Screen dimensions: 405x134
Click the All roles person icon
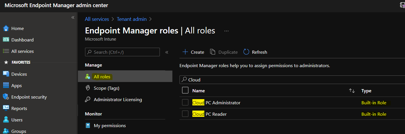[x=88, y=77]
